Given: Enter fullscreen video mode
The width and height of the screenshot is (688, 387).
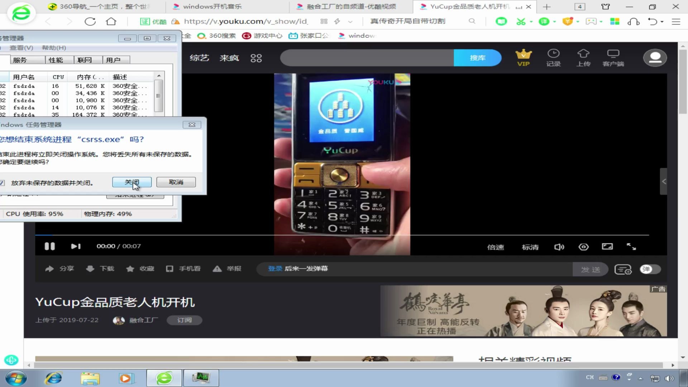Looking at the screenshot, I should pyautogui.click(x=631, y=247).
